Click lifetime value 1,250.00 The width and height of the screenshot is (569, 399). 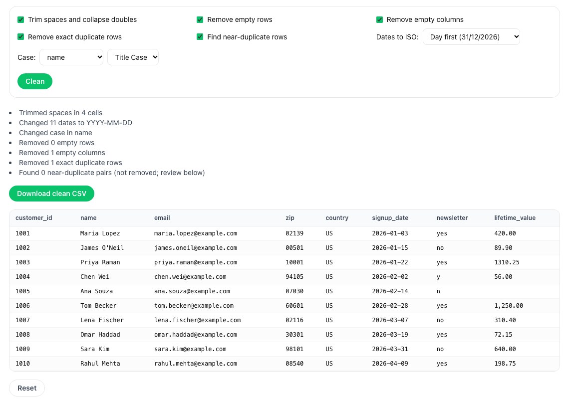coord(509,306)
